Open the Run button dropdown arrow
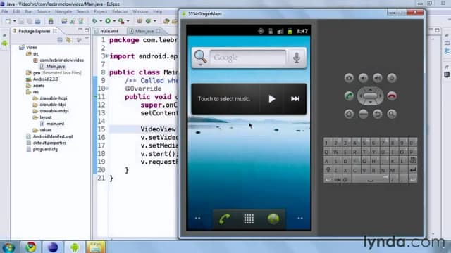451x253 pixels. click(x=114, y=21)
